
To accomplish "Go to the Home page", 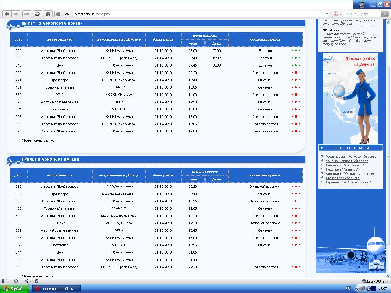I will 48,14.
